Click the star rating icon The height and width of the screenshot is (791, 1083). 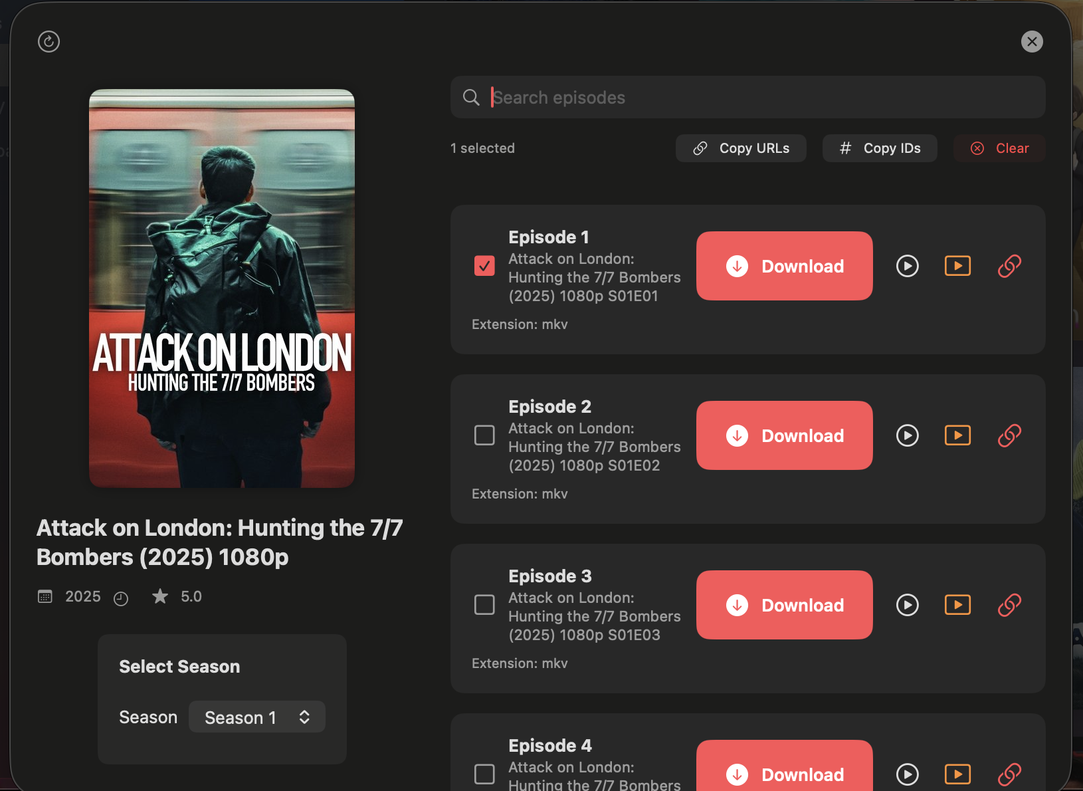[x=160, y=596]
